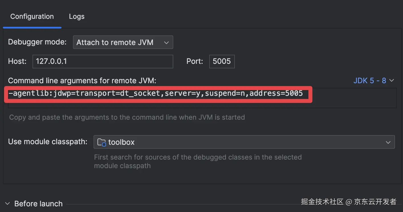Viewport: 403px width, 212px height.
Task: Click the Command line arguments label
Action: coord(82,81)
